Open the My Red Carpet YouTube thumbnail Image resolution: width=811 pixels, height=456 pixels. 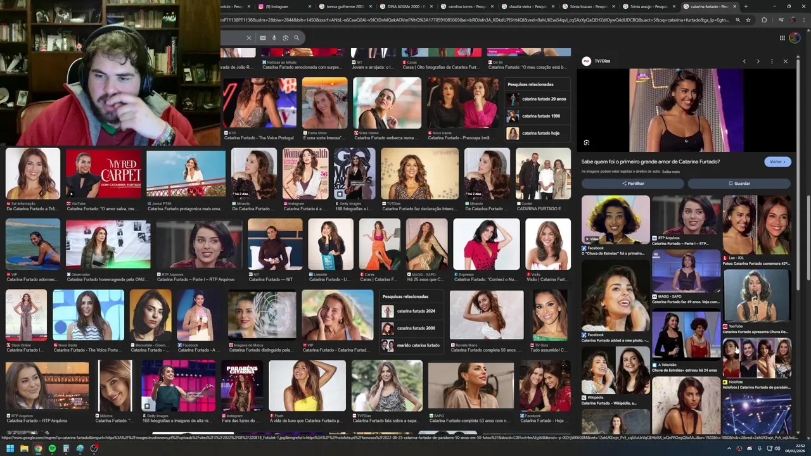(x=104, y=174)
